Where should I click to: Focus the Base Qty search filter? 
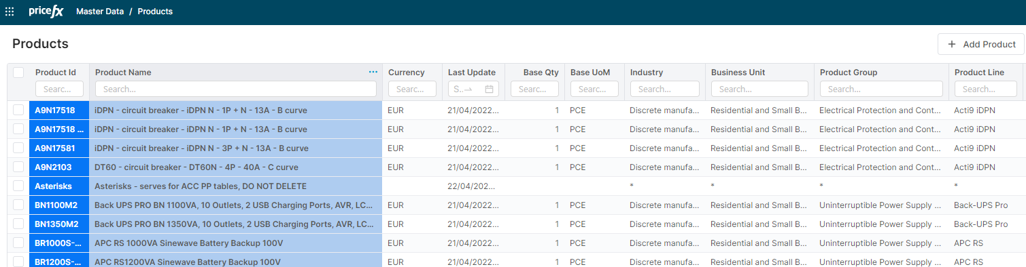[534, 89]
